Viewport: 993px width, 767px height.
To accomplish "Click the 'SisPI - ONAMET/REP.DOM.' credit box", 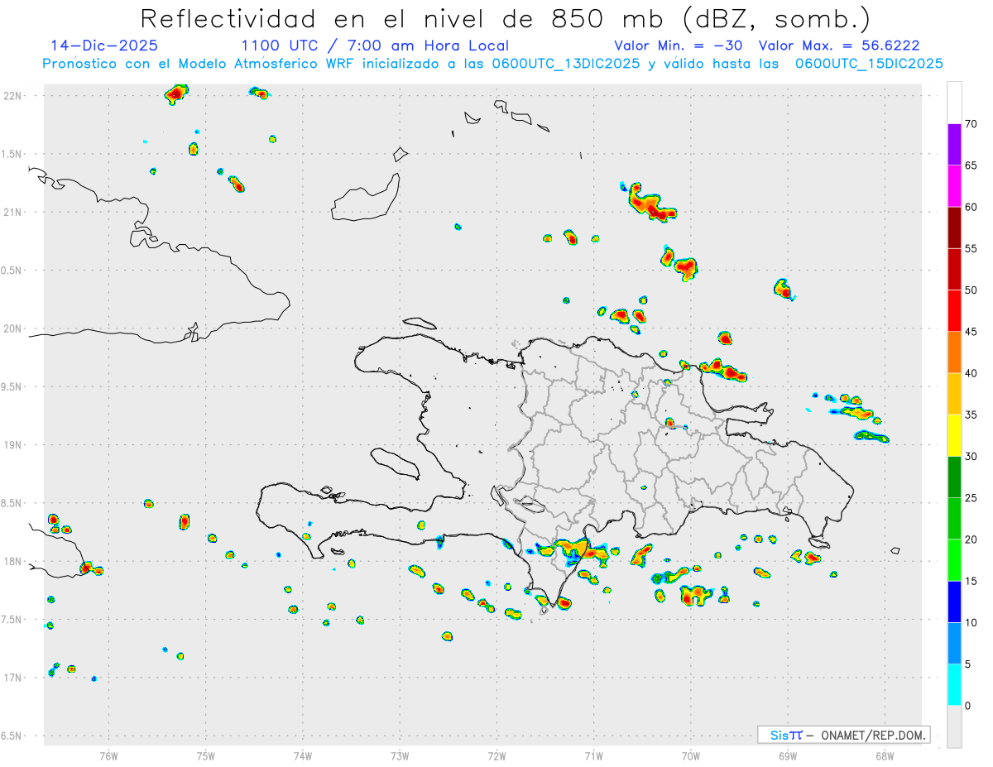I will click(x=844, y=735).
